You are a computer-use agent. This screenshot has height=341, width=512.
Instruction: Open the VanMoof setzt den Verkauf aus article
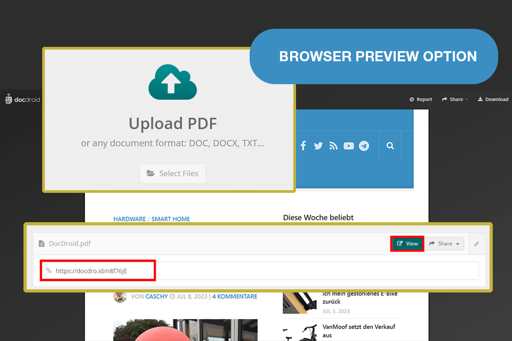click(358, 331)
